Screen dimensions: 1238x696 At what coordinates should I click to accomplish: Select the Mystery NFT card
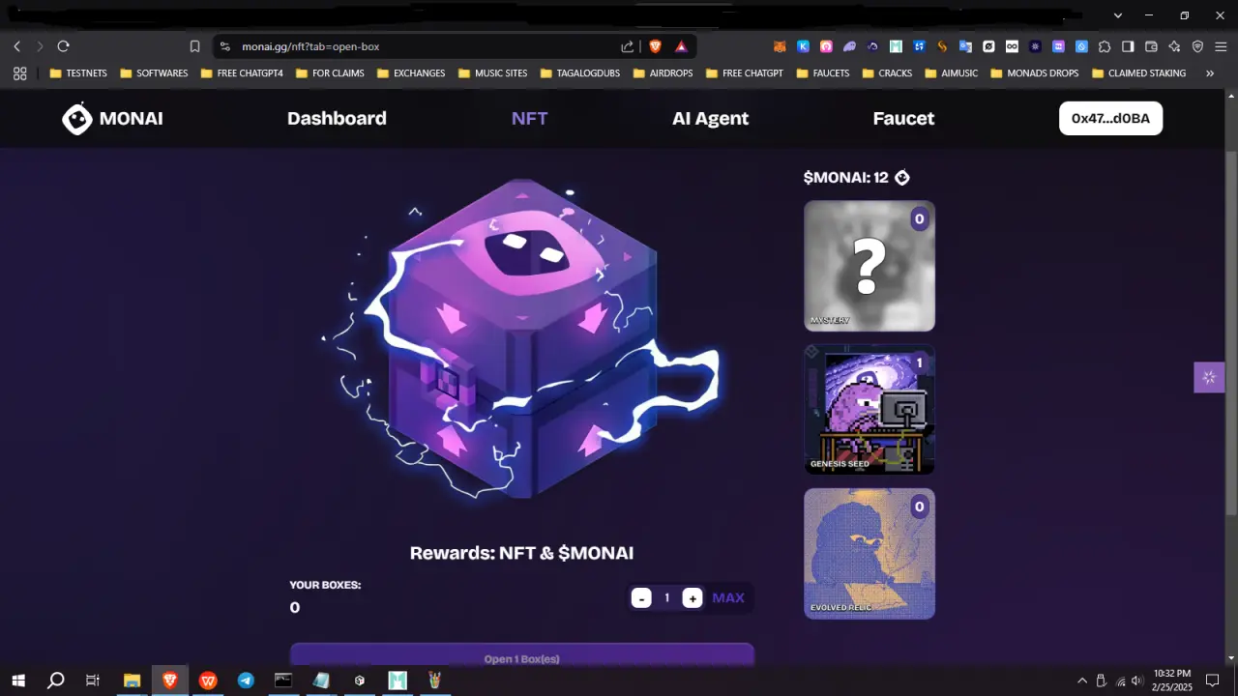pyautogui.click(x=870, y=266)
